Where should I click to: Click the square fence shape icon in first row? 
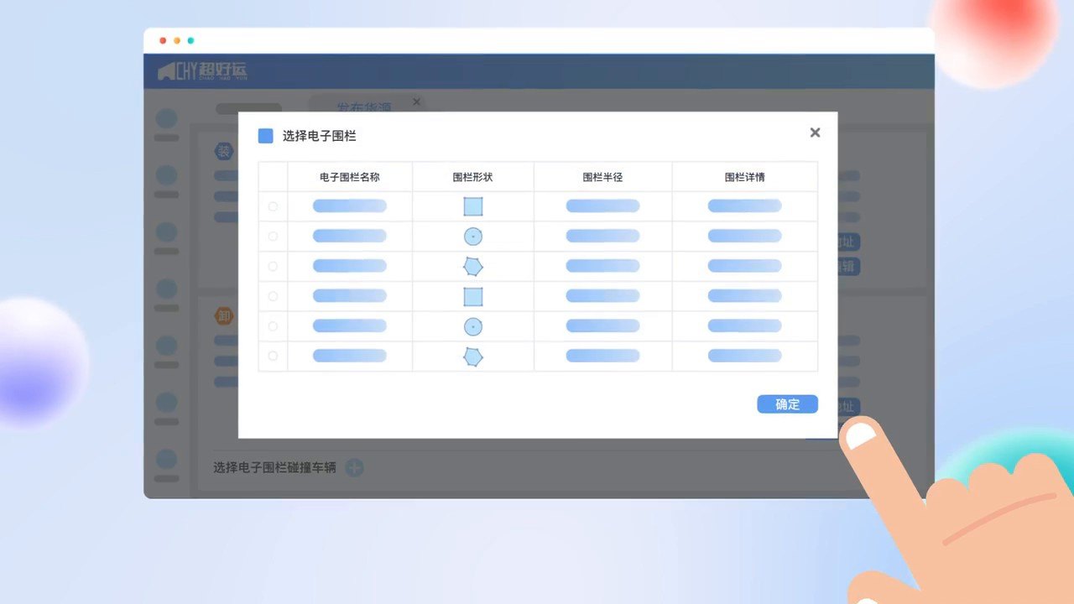point(473,206)
